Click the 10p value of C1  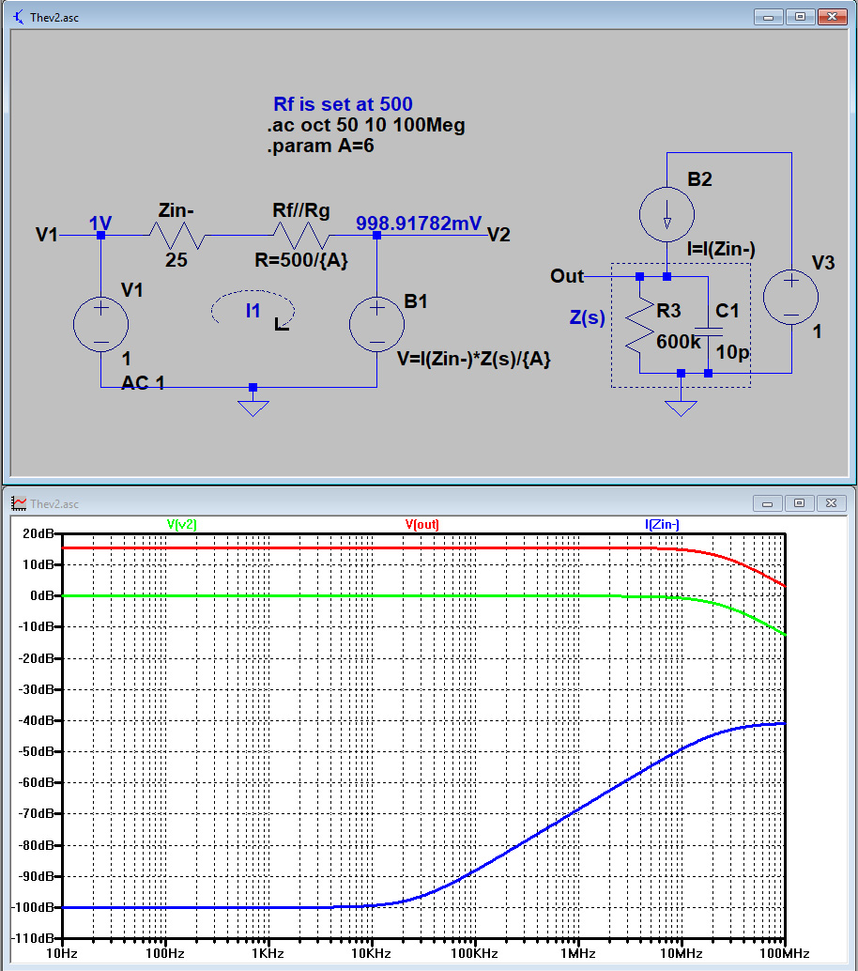[733, 352]
